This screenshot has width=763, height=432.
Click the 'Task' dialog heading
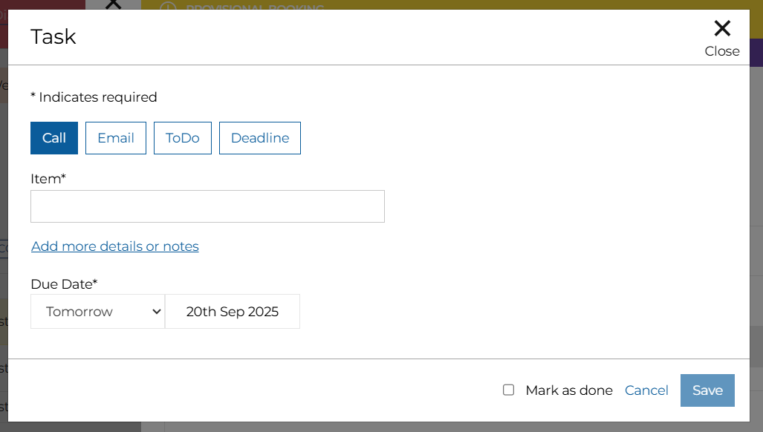pos(53,36)
